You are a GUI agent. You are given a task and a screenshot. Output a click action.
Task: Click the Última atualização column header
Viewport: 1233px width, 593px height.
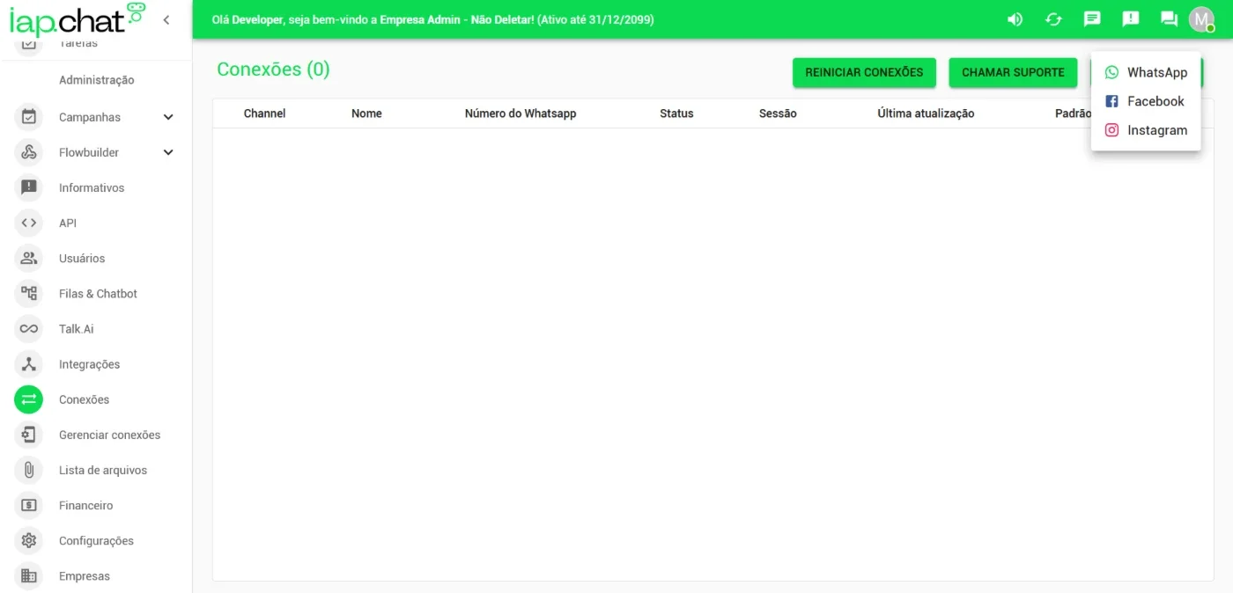tap(926, 113)
